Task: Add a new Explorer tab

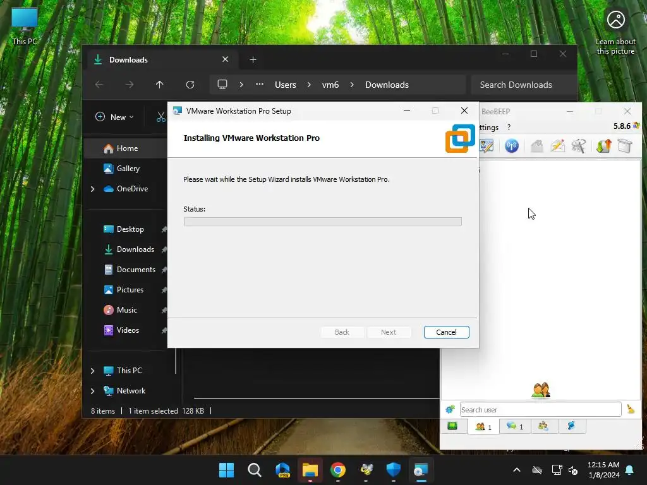Action: [253, 60]
